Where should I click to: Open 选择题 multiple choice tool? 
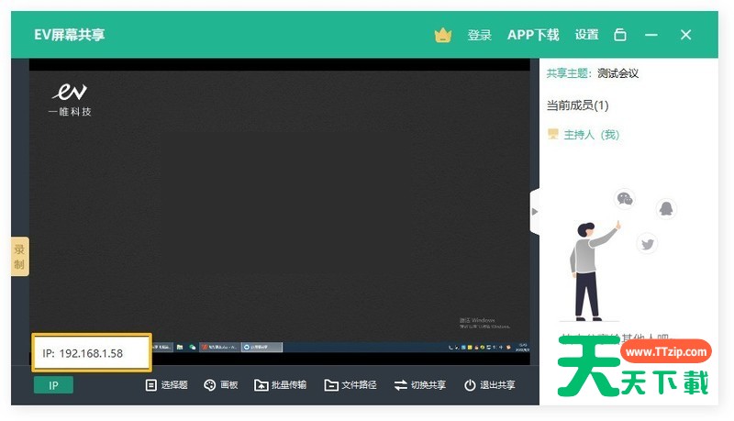pos(166,385)
